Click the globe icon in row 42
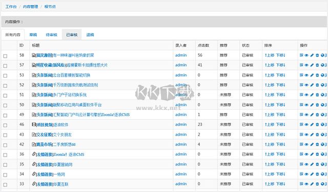The width and height of the screenshot is (328, 192). [x=322, y=145]
